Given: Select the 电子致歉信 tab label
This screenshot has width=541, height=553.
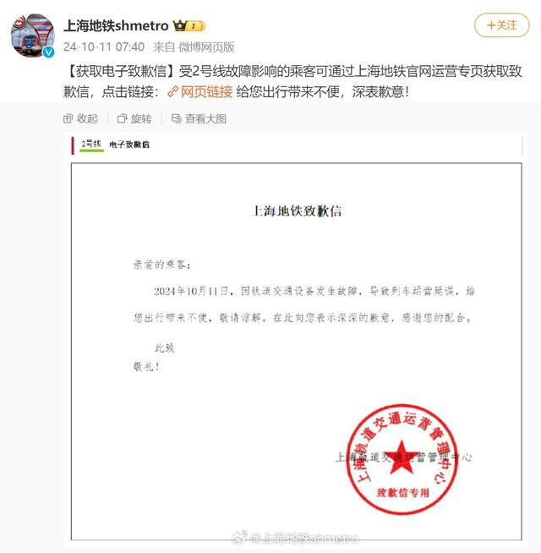Looking at the screenshot, I should coord(129,145).
